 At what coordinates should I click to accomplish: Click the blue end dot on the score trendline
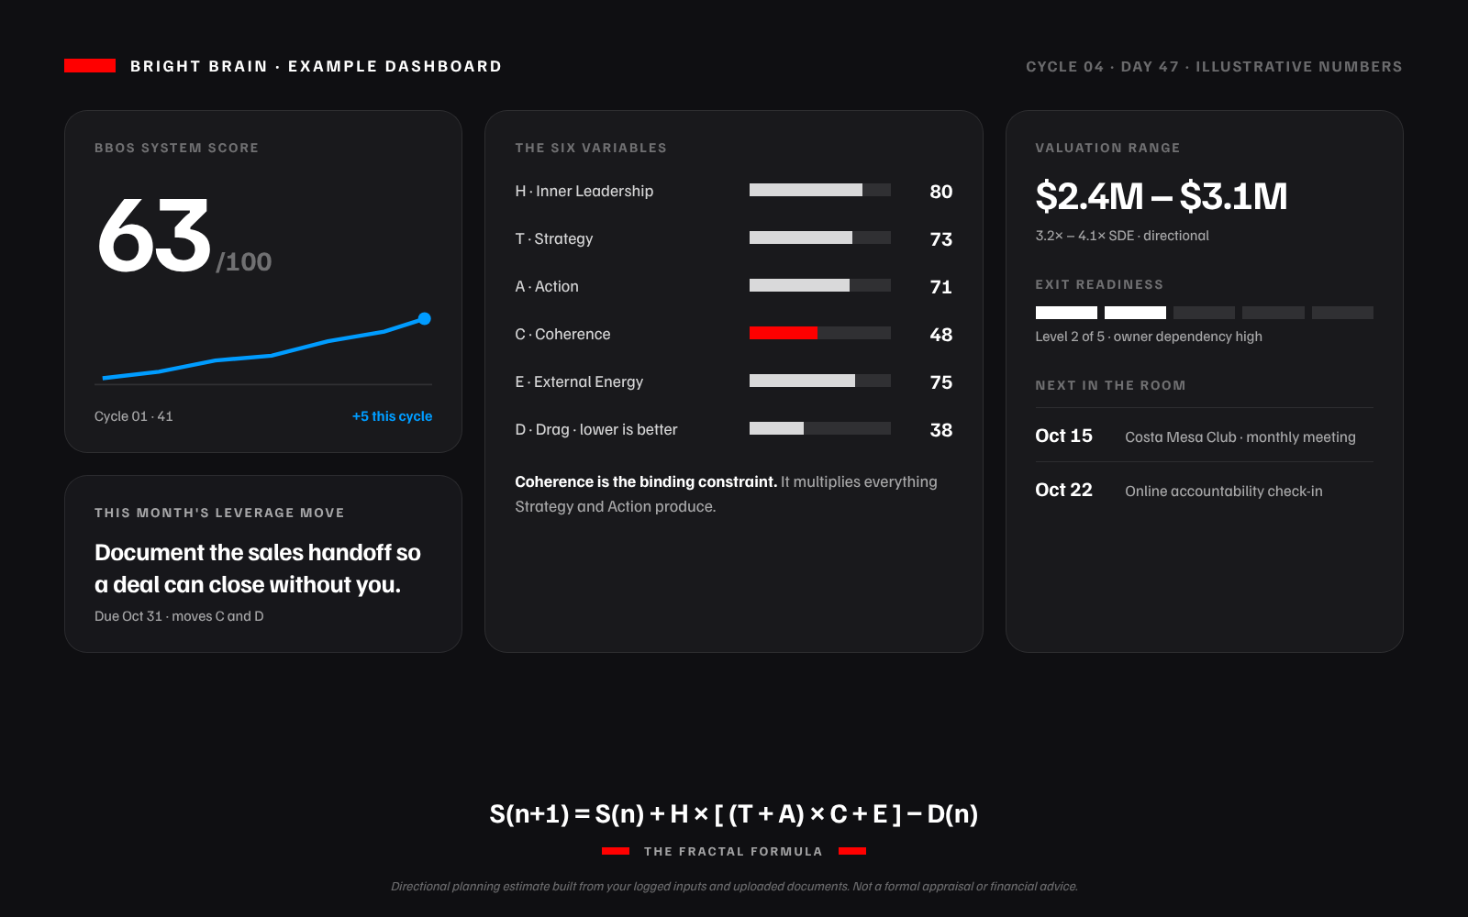[424, 318]
